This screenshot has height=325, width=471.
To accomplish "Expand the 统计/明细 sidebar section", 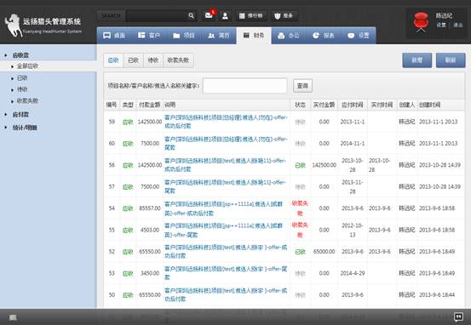I will (x=25, y=128).
